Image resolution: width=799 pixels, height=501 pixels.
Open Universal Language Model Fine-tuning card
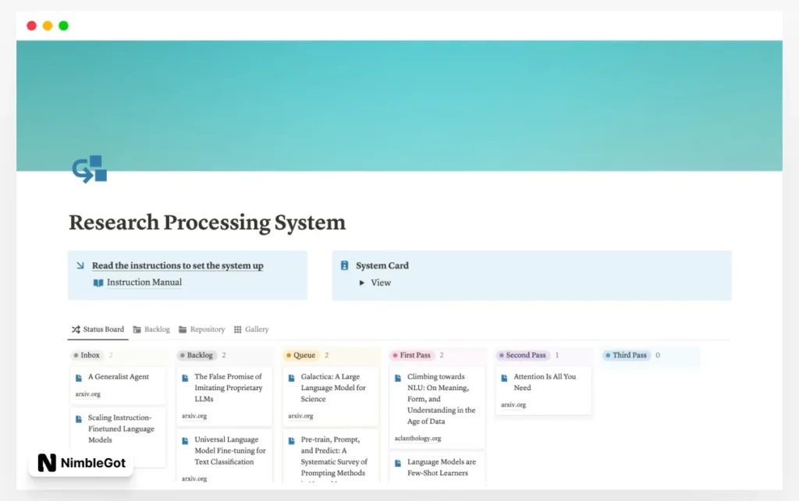[x=225, y=456]
